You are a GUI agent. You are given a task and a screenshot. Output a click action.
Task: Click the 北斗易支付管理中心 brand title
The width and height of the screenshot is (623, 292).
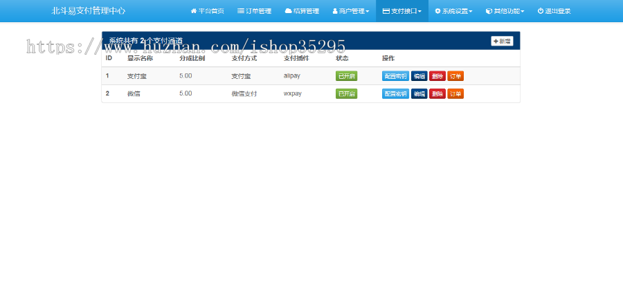(89, 11)
